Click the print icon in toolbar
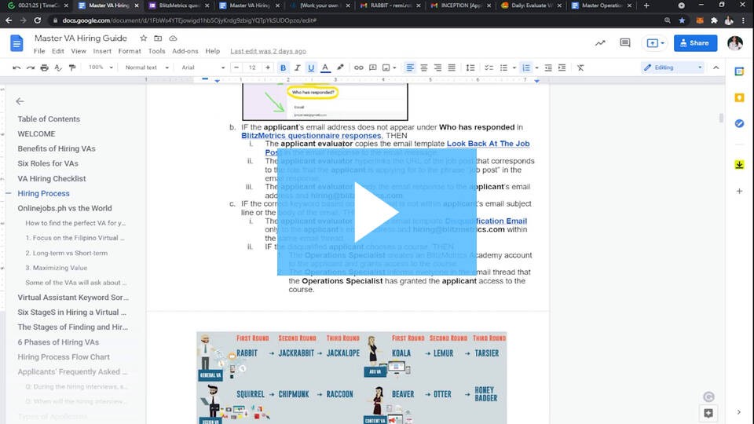 click(45, 68)
